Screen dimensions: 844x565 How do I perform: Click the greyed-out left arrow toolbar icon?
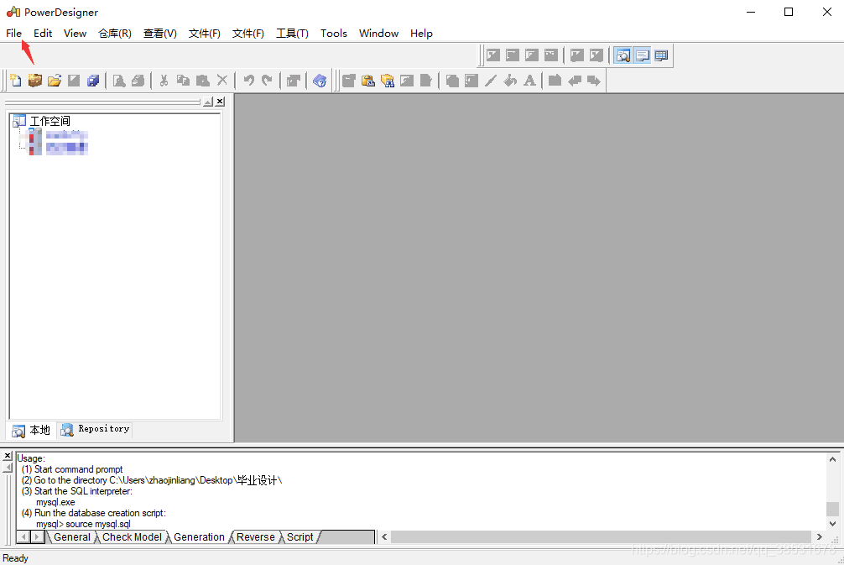(575, 81)
